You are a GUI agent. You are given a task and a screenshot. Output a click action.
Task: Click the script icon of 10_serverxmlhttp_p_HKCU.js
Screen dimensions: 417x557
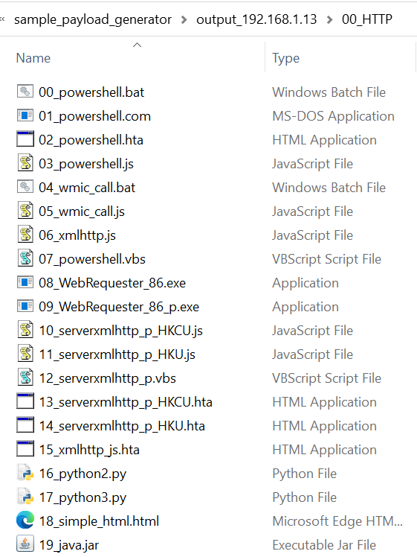pyautogui.click(x=25, y=330)
